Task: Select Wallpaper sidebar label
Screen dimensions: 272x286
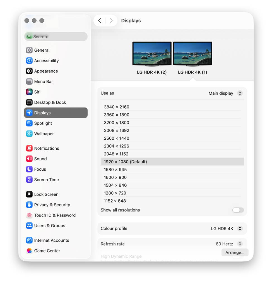Action: 44,134
